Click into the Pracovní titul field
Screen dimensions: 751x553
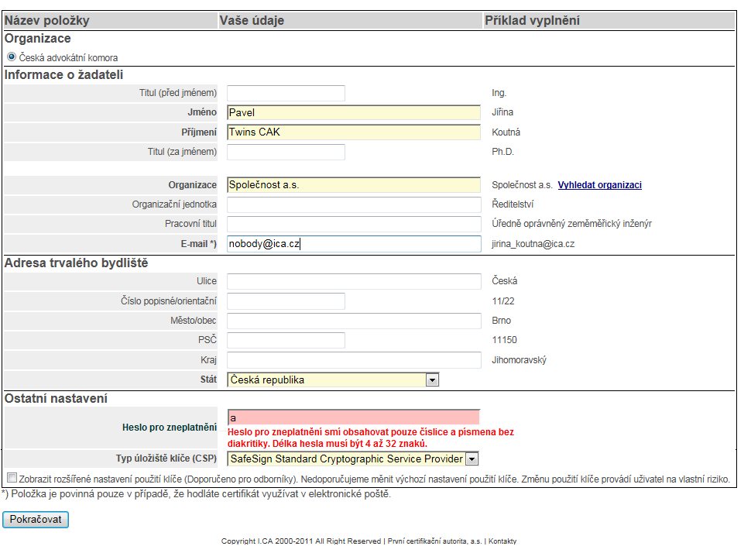coord(354,224)
